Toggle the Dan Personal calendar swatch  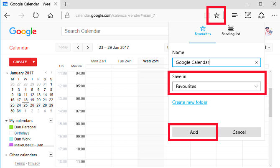coord(11,127)
